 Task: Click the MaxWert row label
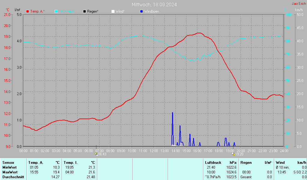(10, 172)
